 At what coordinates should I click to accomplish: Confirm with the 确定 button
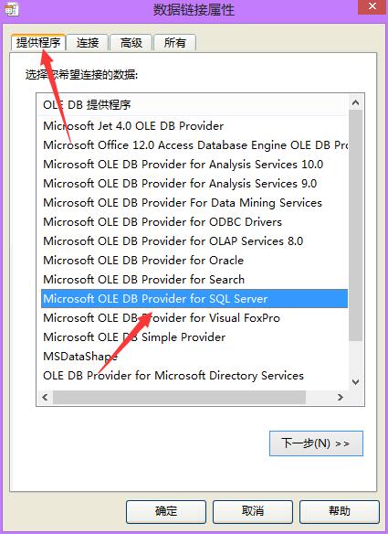click(x=166, y=511)
